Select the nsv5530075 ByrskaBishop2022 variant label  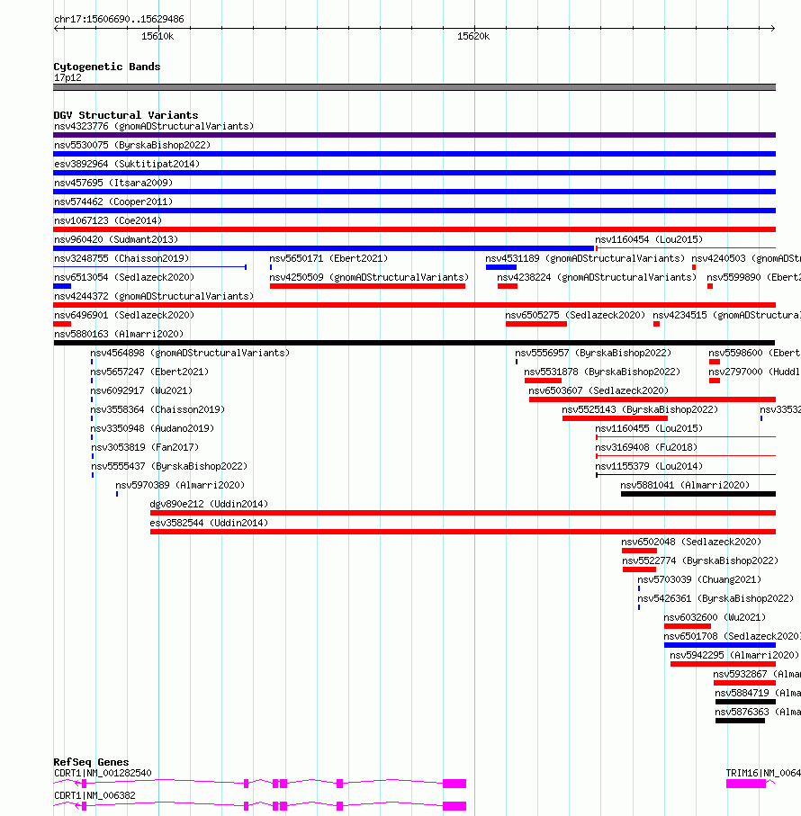click(x=132, y=145)
